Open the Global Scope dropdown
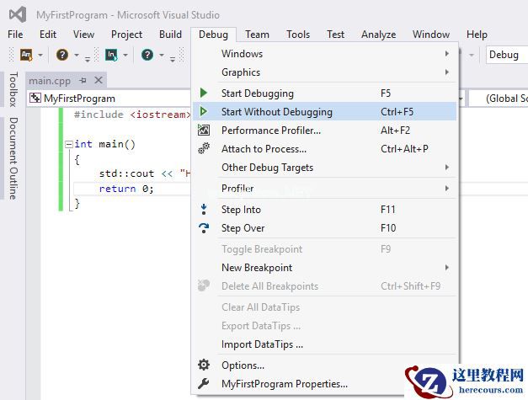This screenshot has width=528, height=400. click(499, 99)
